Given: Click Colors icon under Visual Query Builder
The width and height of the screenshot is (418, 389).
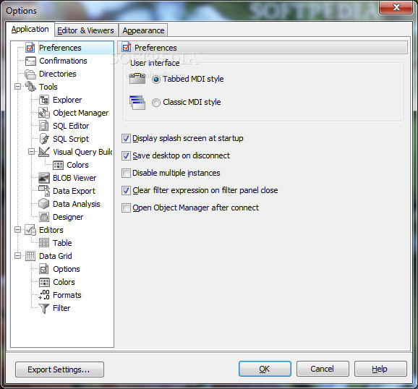Looking at the screenshot, I should (58, 165).
